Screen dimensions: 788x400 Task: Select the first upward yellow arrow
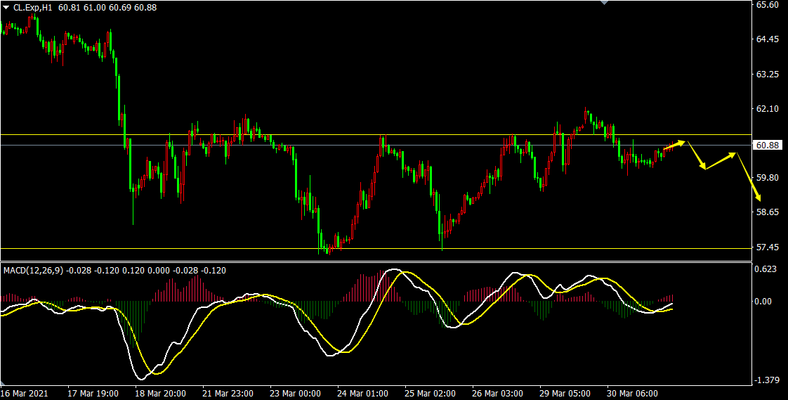click(675, 145)
